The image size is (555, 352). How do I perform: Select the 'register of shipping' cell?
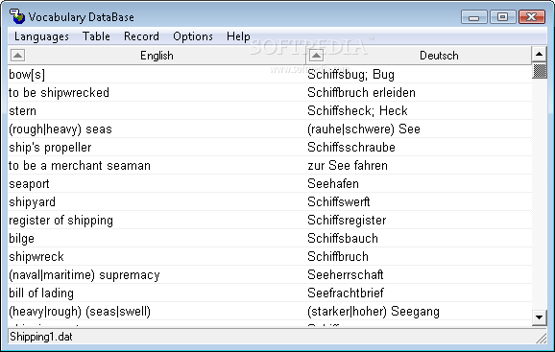pos(157,221)
